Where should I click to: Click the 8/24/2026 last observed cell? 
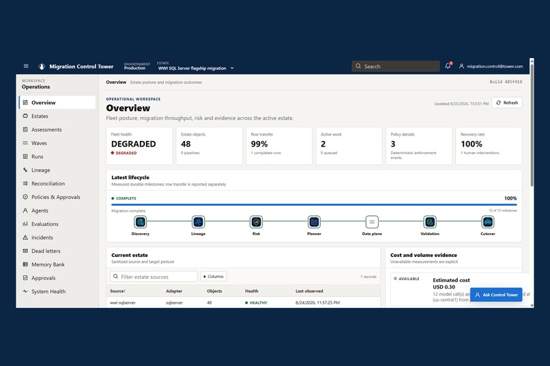coord(317,303)
